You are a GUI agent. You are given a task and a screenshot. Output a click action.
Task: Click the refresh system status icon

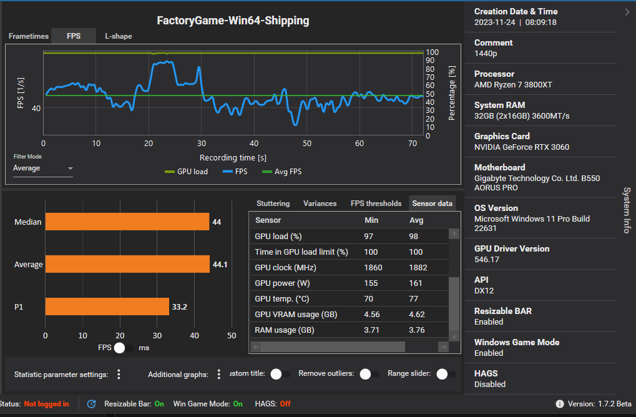pyautogui.click(x=92, y=404)
